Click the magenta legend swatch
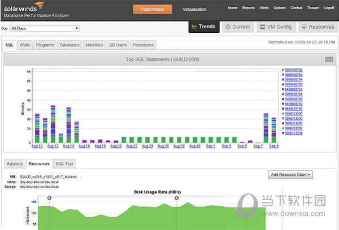Image resolution: width=339 pixels, height=230 pixels. pyautogui.click(x=283, y=75)
